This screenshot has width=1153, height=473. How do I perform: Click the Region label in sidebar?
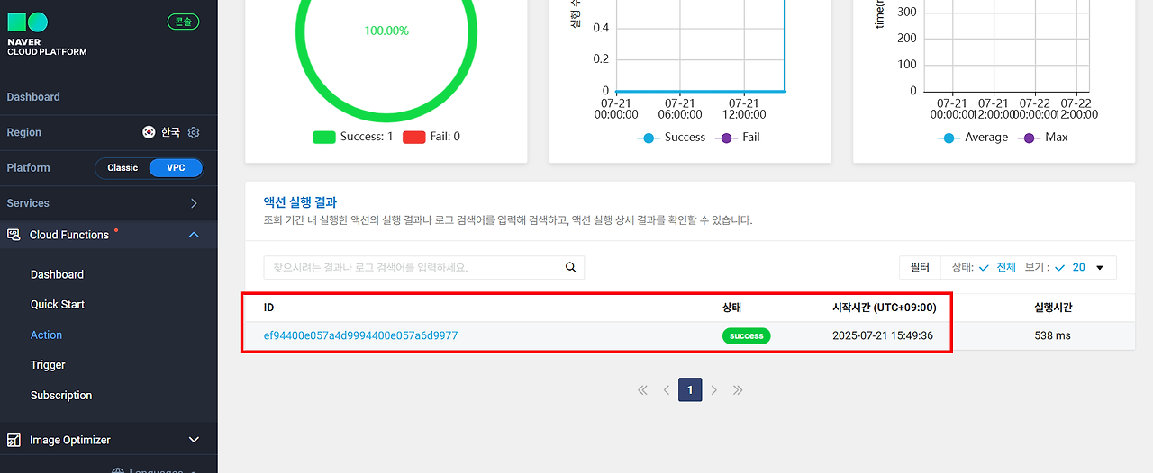[x=24, y=132]
